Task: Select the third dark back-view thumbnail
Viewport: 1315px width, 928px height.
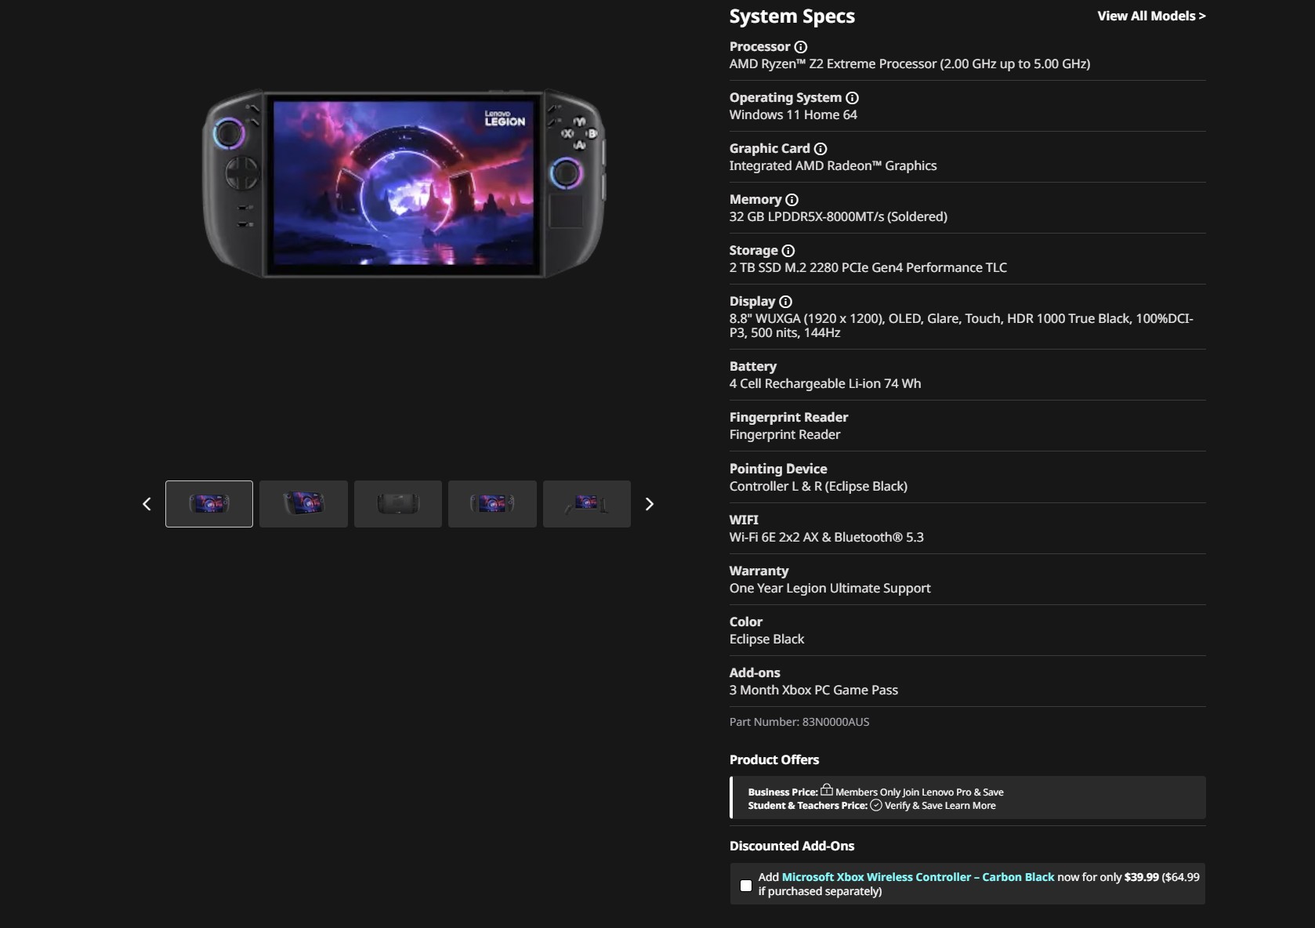Action: point(398,504)
